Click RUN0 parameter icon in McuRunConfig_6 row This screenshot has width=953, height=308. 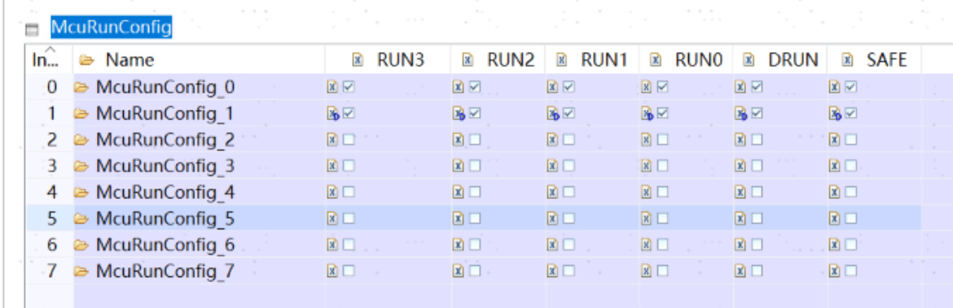coord(646,245)
